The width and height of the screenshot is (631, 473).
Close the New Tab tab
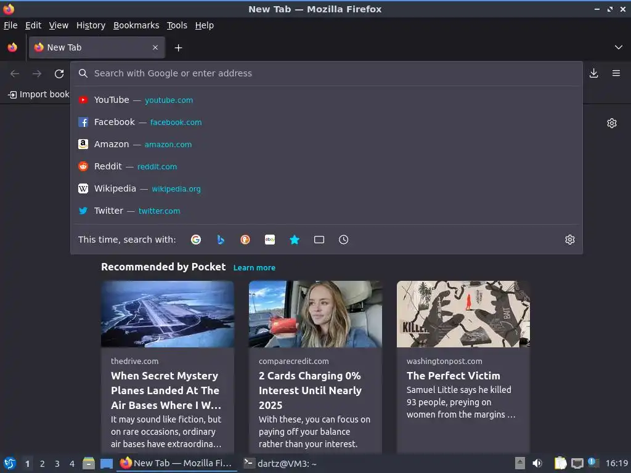coord(155,47)
